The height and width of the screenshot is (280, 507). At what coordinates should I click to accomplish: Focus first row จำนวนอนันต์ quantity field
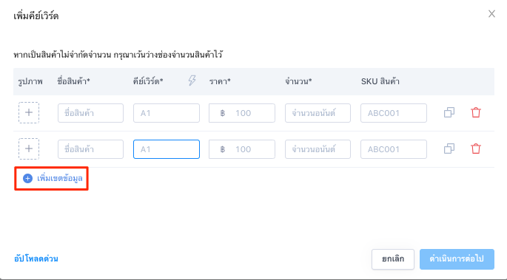318,113
